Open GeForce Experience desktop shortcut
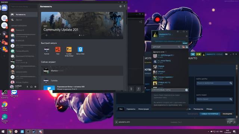The height and width of the screenshot is (134, 239). click(x=4, y=94)
